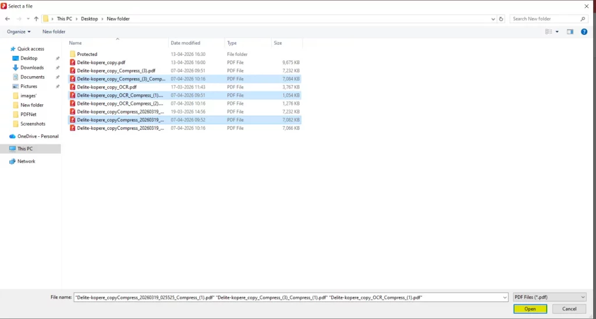Open the recent locations dropdown arrow
The image size is (596, 319).
point(28,19)
